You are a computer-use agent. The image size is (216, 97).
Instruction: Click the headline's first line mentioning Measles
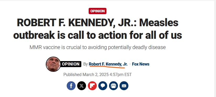pos(98,23)
